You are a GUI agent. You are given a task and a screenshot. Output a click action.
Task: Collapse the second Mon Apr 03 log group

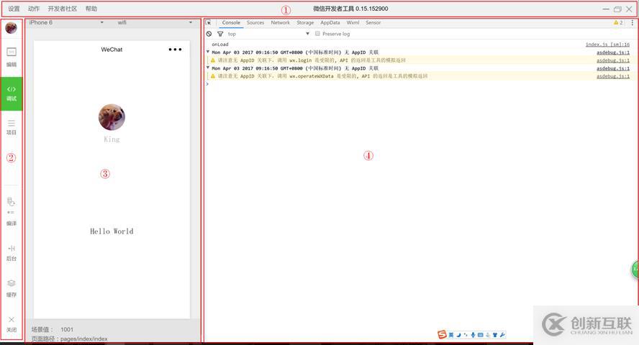point(208,68)
